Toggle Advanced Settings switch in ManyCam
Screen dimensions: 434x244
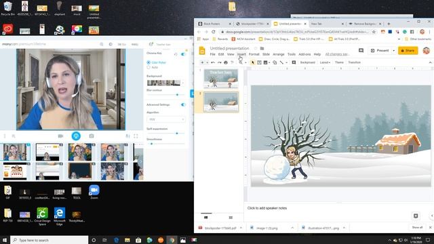(x=183, y=104)
